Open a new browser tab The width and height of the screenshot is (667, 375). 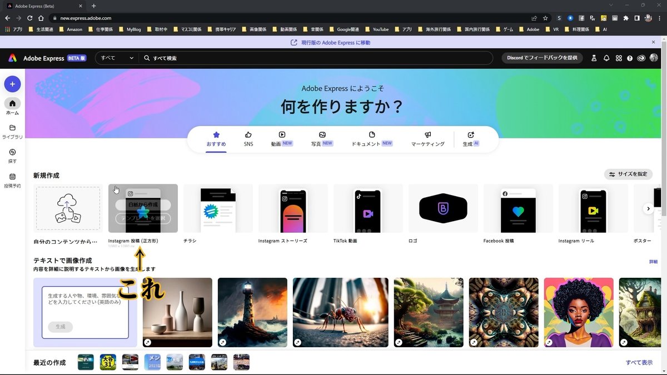(x=93, y=6)
